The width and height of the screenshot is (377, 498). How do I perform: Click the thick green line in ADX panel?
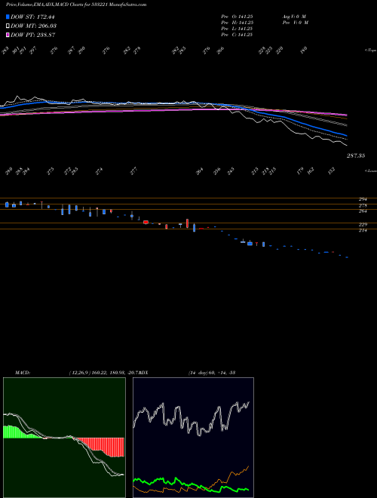(x=191, y=484)
